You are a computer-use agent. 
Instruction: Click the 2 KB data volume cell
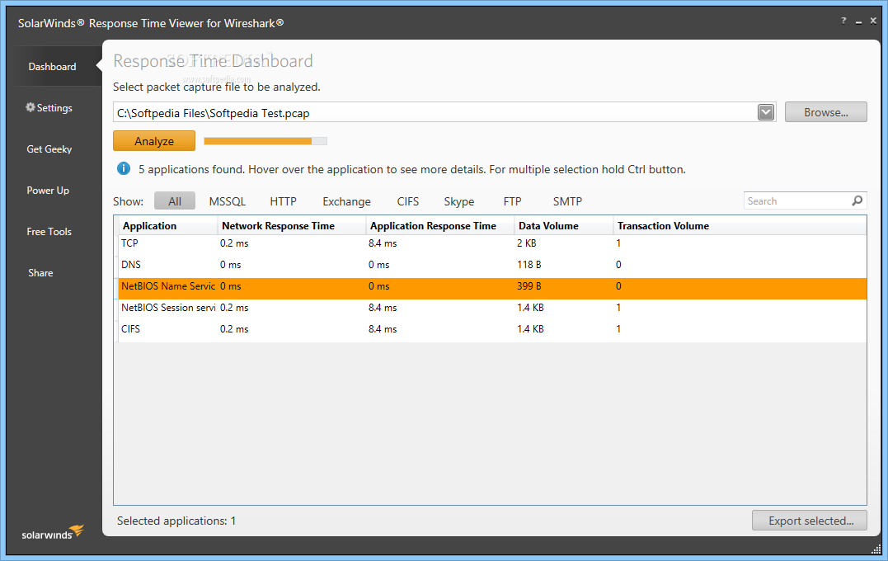tap(527, 243)
